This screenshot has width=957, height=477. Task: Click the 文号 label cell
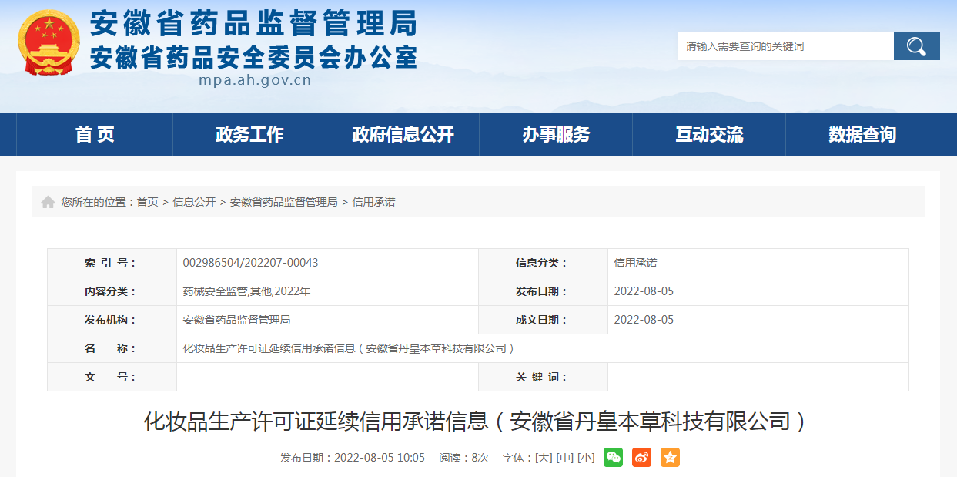tap(112, 377)
